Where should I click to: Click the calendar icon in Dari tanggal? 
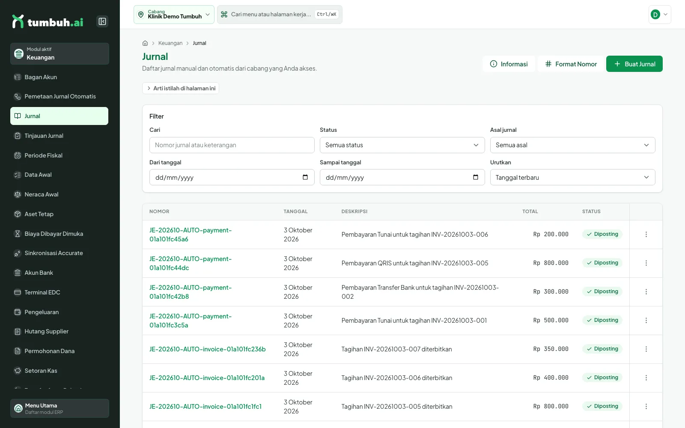tap(305, 177)
